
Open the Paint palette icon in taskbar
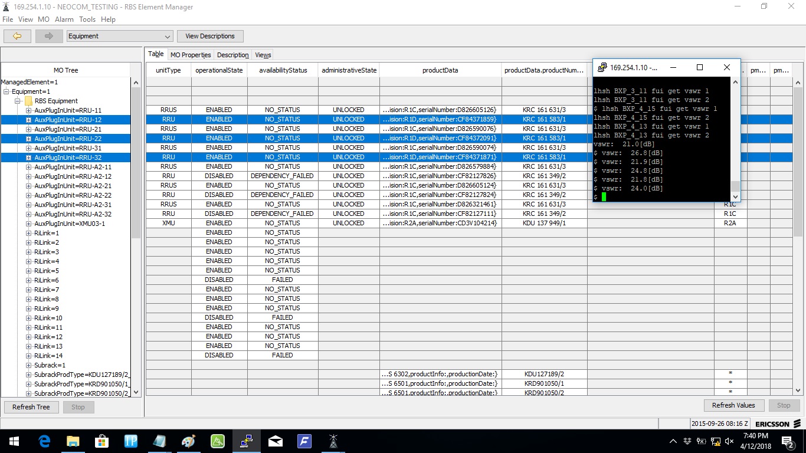tap(189, 441)
